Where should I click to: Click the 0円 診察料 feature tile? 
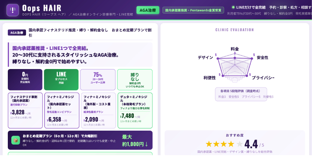click(x=25, y=80)
